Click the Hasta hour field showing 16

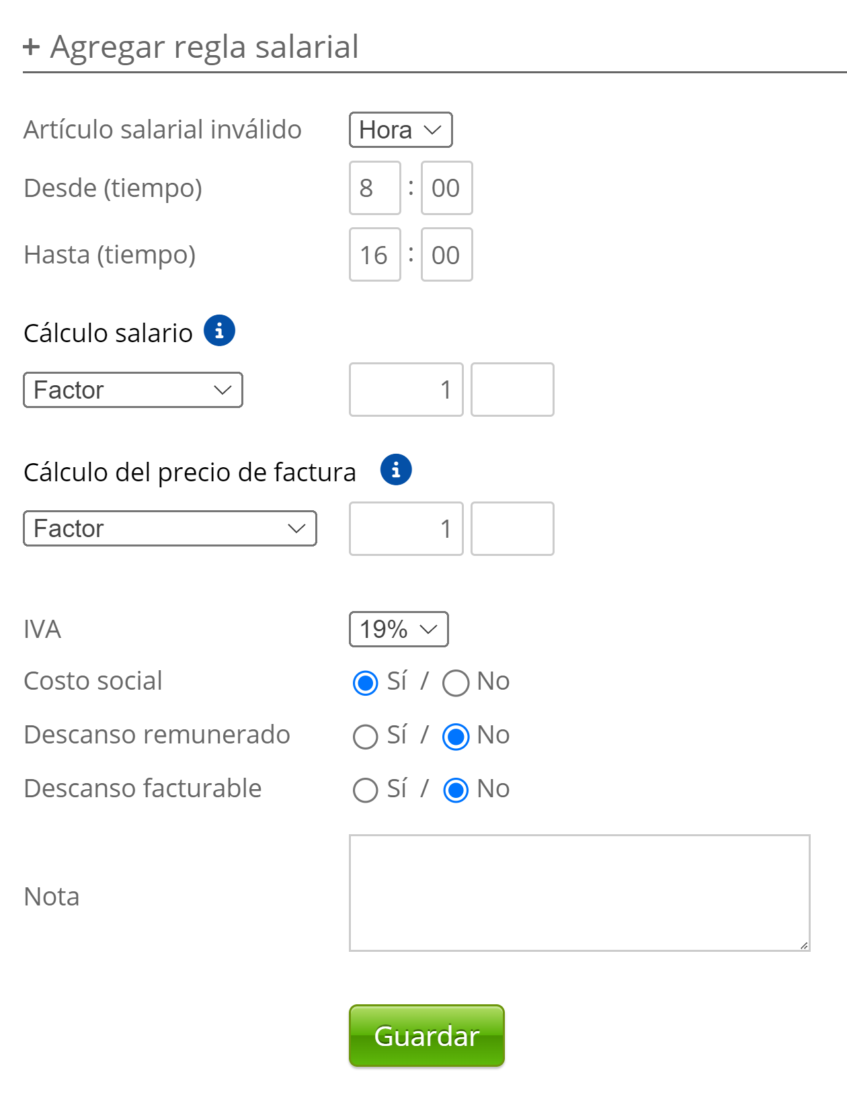click(374, 255)
